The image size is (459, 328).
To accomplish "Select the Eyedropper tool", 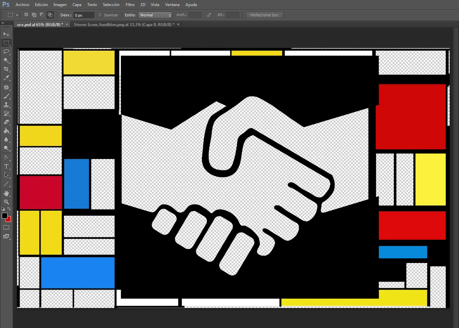I will [x=6, y=78].
